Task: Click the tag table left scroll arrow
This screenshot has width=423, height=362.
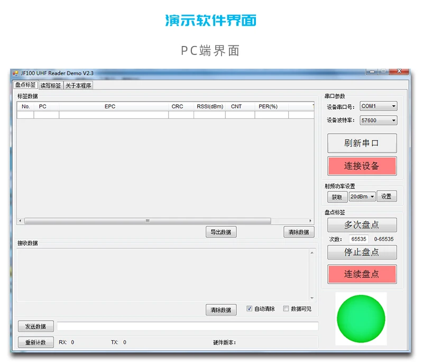Action: (20, 221)
